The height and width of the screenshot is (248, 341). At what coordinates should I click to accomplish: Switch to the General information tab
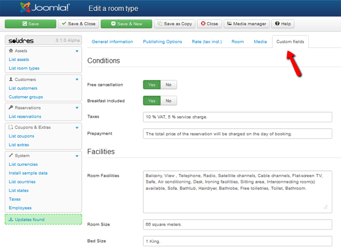pyautogui.click(x=112, y=42)
